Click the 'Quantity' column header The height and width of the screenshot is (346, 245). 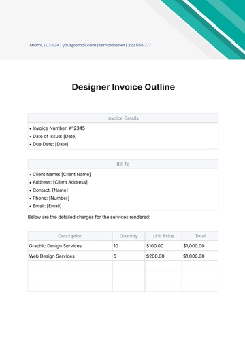coord(129,236)
